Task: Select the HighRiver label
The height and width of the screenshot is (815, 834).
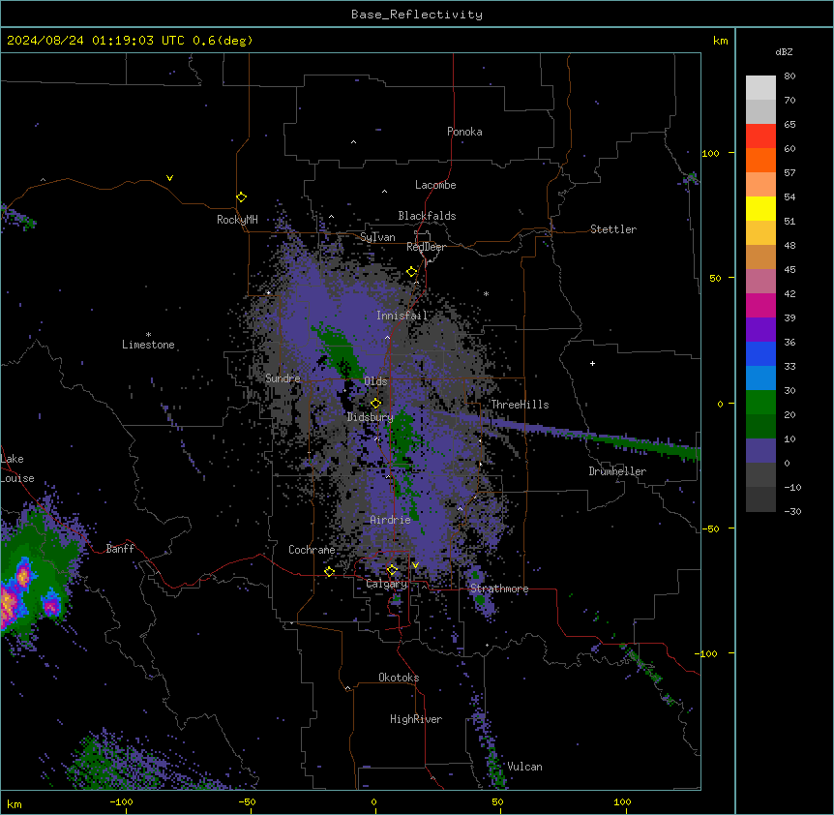Action: (416, 719)
